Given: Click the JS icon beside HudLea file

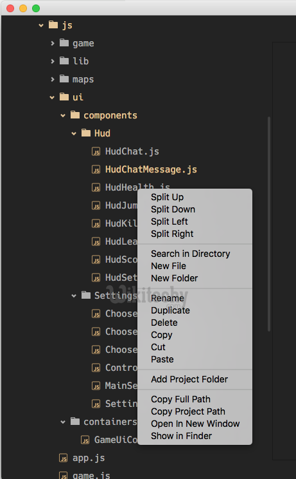Looking at the screenshot, I should (x=96, y=241).
